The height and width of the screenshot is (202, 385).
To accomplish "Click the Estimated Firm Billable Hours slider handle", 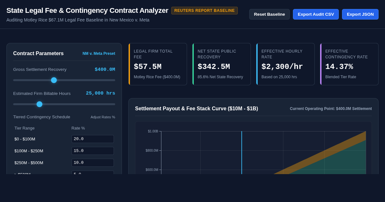I will 39,104.
